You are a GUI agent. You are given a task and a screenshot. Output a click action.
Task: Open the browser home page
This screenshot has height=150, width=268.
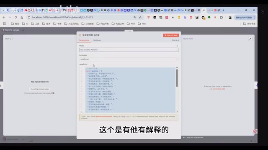click(x=22, y=17)
